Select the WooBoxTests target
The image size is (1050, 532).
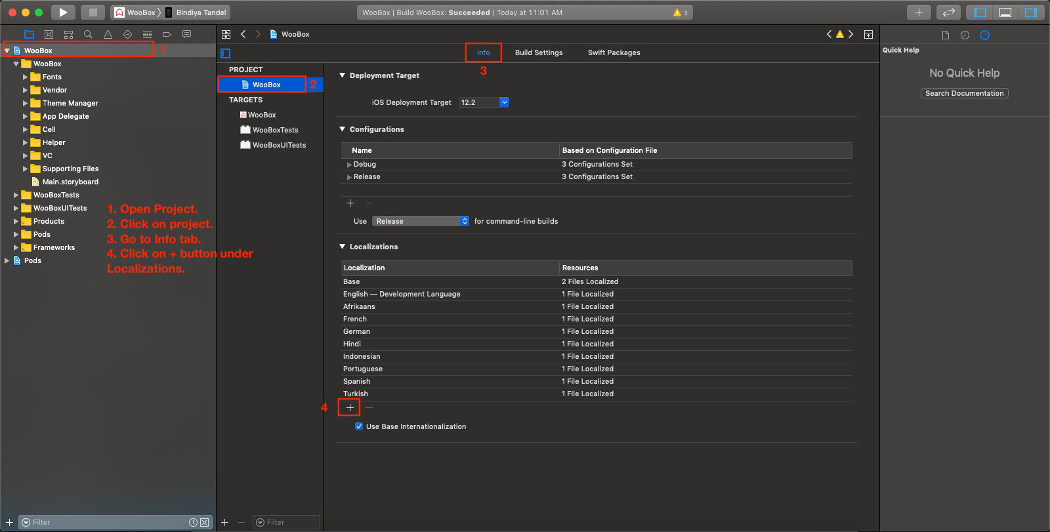coord(270,130)
